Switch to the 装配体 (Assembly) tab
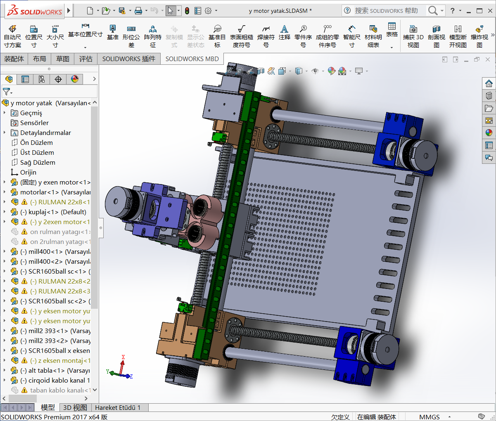This screenshot has width=496, height=421. [14, 59]
